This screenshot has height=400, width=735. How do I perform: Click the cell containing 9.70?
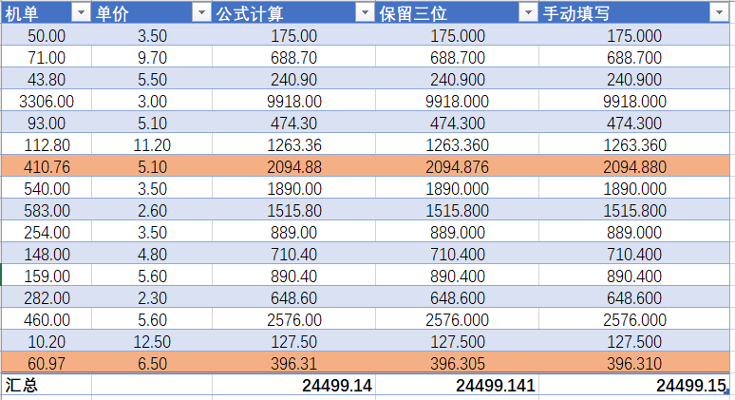tap(152, 58)
